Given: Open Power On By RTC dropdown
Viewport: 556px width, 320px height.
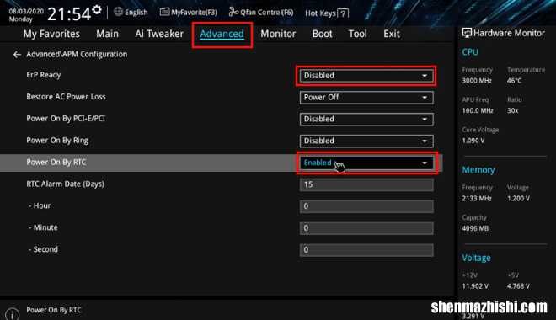Looking at the screenshot, I should click(366, 163).
